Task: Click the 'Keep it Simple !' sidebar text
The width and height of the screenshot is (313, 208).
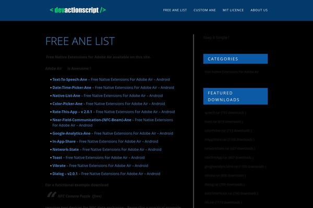Action: tap(216, 37)
